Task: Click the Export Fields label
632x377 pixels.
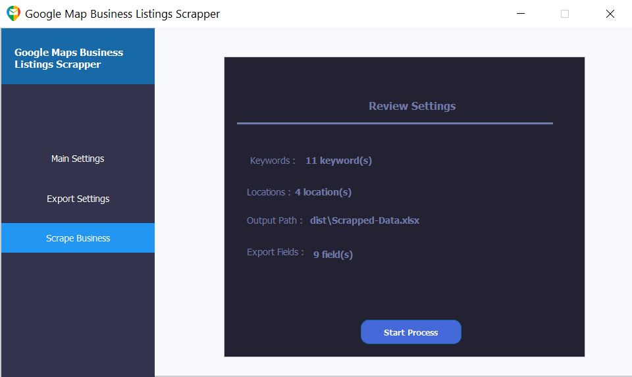Action: coord(275,252)
